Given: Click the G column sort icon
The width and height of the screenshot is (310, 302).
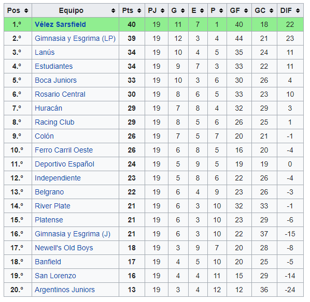Looking at the screenshot, I should click(x=183, y=11).
